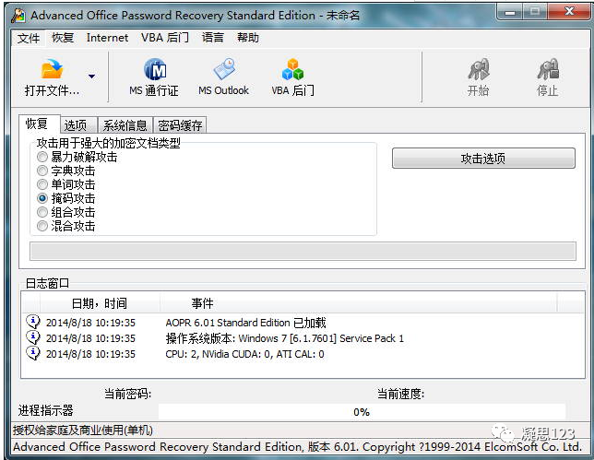This screenshot has height=460, width=594.
Task: Open the 语言 menu
Action: 212,38
